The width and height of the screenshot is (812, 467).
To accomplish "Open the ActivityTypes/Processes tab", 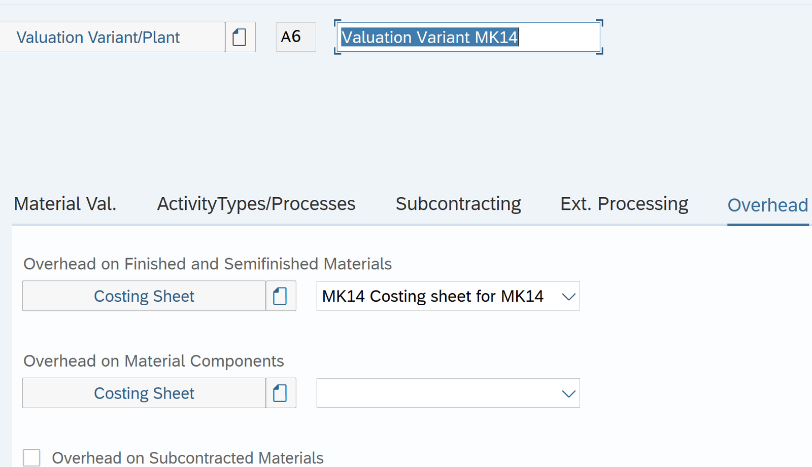I will pyautogui.click(x=256, y=204).
